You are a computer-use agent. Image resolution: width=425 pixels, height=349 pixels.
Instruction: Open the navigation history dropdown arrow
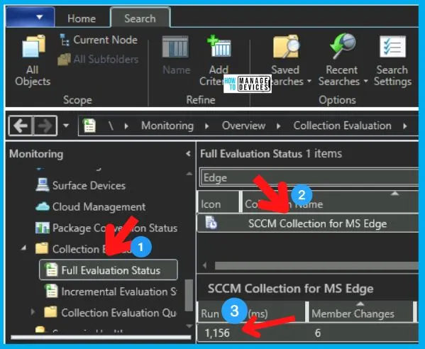click(66, 126)
